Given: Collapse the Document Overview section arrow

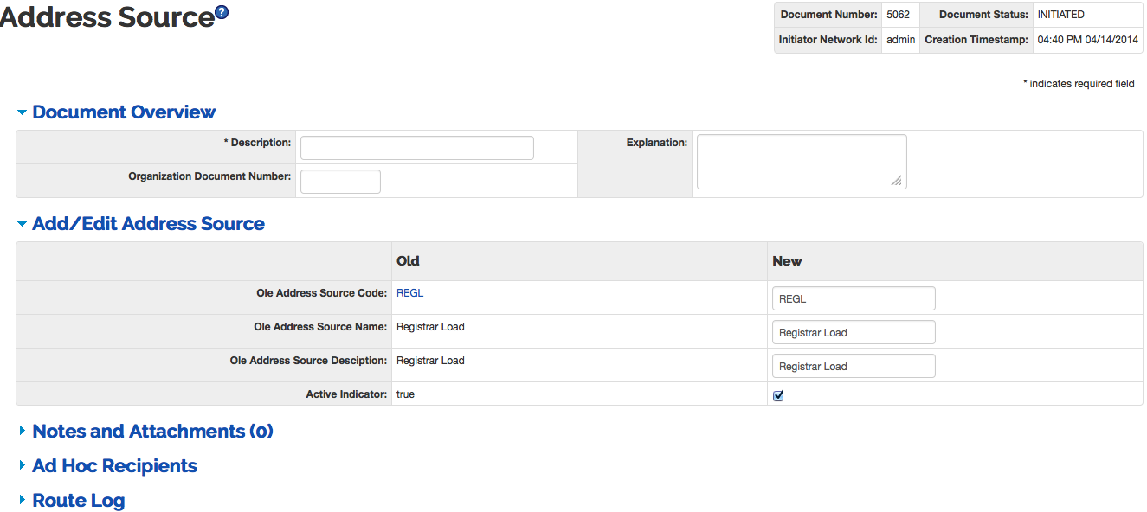Looking at the screenshot, I should [22, 112].
